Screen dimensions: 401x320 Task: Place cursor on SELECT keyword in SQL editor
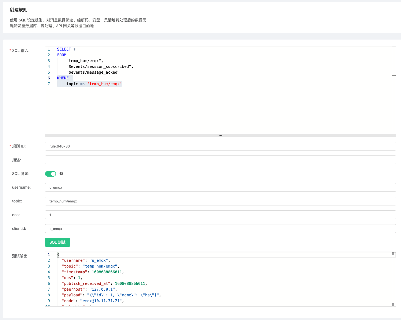(64, 49)
